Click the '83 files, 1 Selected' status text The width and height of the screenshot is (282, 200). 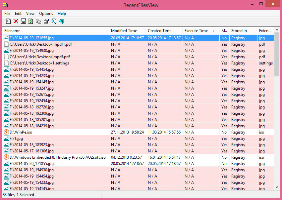coord(18,195)
